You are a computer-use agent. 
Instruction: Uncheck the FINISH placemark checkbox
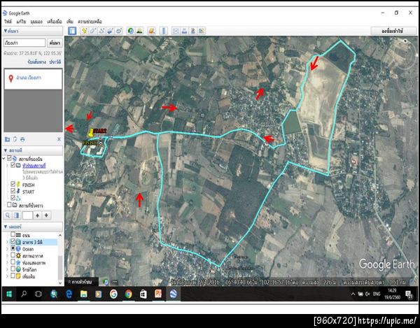13,184
